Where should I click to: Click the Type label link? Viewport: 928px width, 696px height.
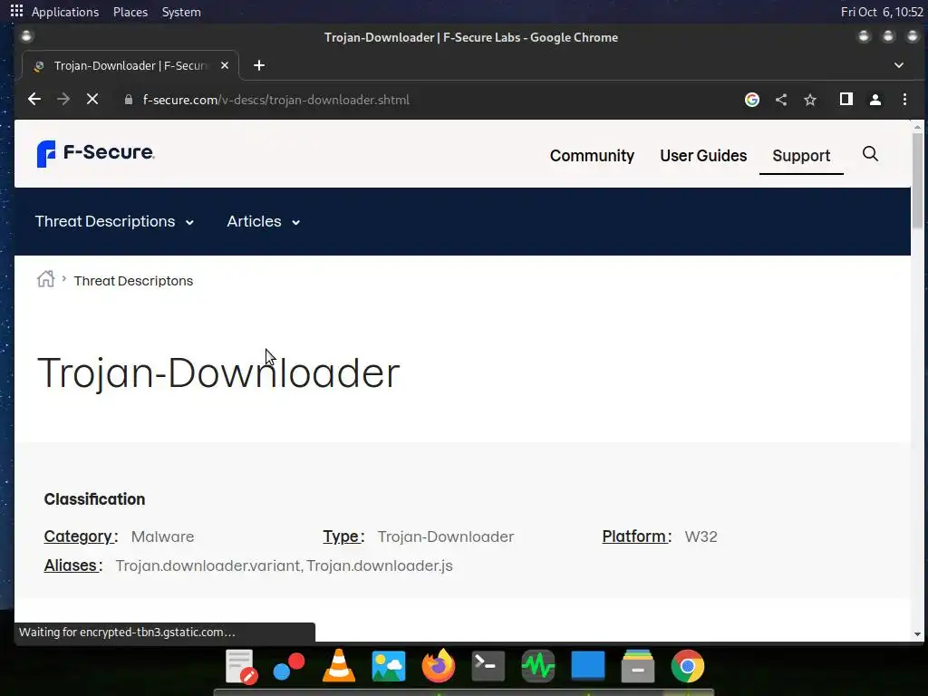[341, 536]
